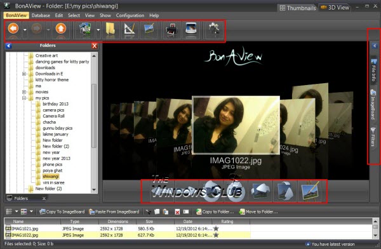
Task: Open the ruler and pencil tool
Action: tap(130, 30)
